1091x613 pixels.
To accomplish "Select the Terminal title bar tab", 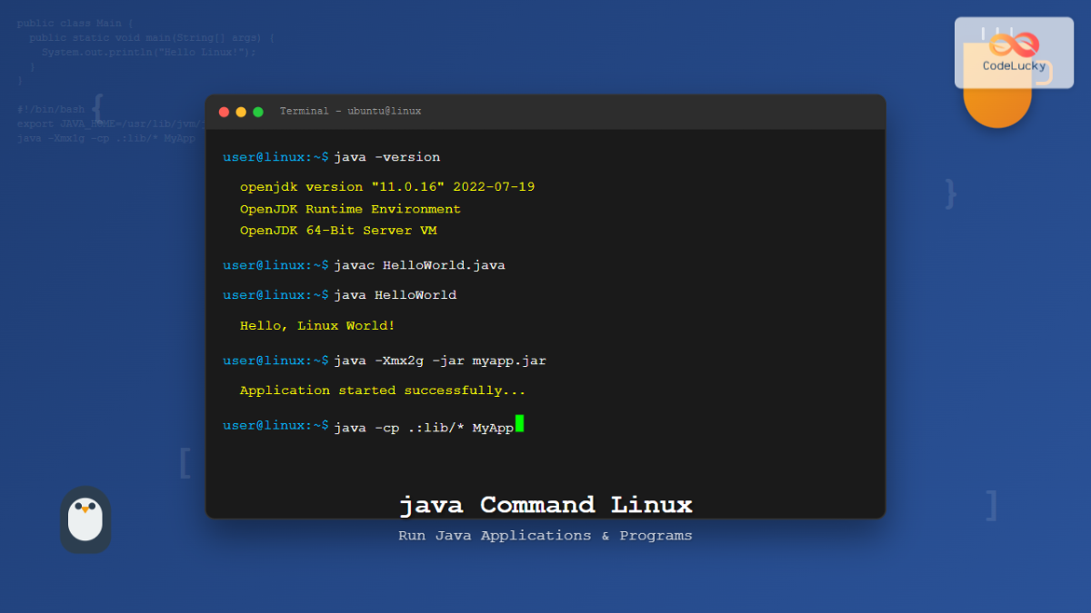I will tap(305, 111).
